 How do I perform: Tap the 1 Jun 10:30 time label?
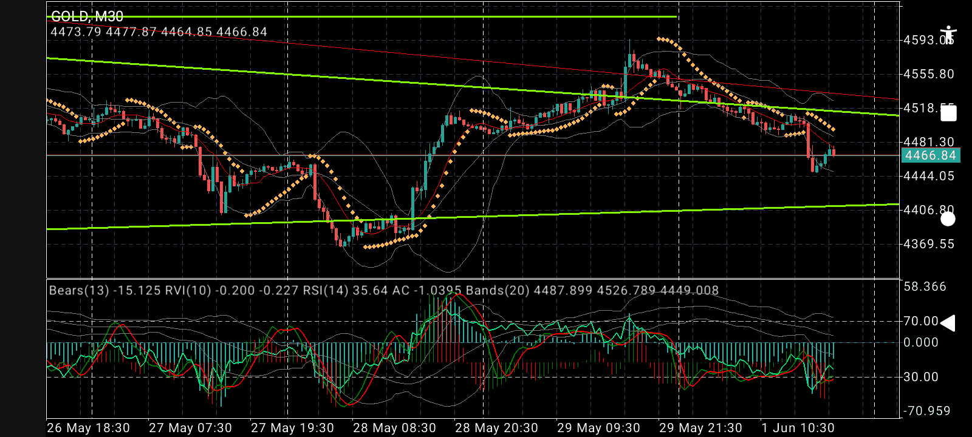coord(798,428)
